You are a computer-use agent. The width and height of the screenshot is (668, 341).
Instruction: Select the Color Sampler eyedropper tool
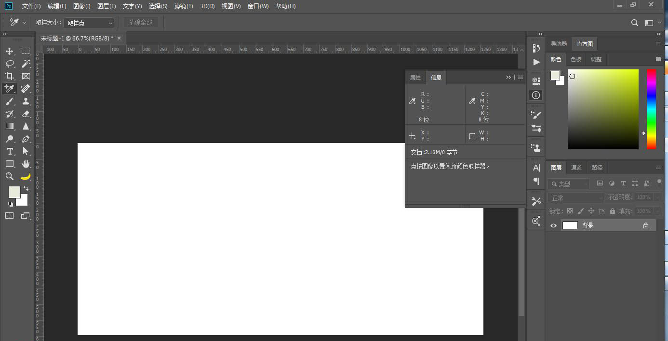coord(10,89)
